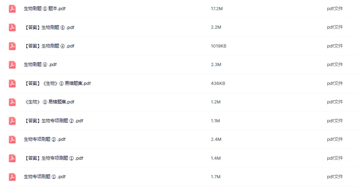Image resolution: width=358 pixels, height=188 pixels.
Task: Click PDF icon beside 生物专项刷题 ① .pdf
Action: [12, 177]
